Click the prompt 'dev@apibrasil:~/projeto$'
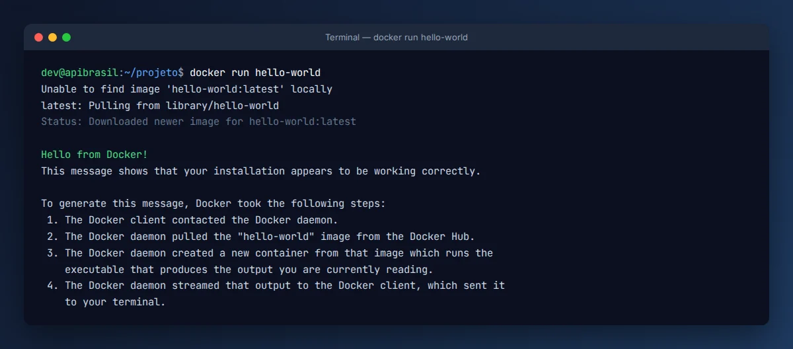793x349 pixels. click(114, 72)
